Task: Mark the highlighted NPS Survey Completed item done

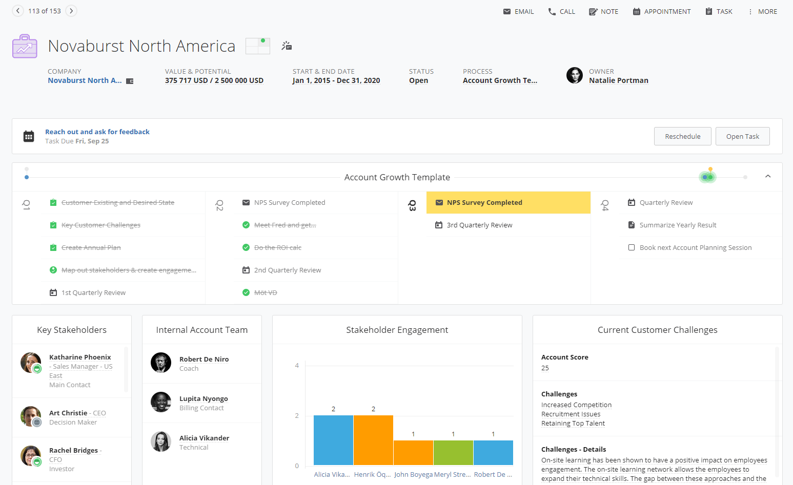Action: click(x=439, y=202)
